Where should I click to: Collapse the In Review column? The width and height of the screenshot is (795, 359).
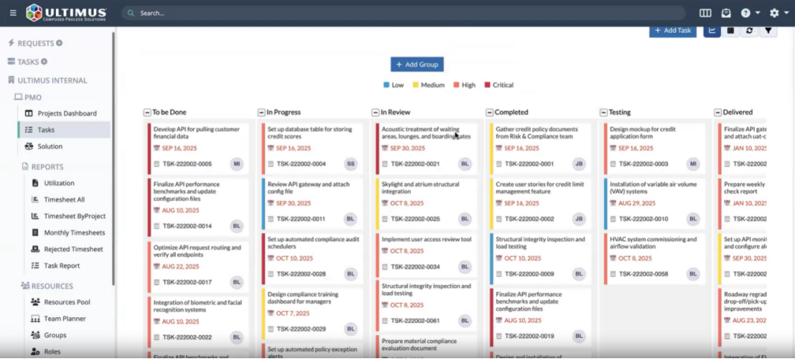[375, 113]
